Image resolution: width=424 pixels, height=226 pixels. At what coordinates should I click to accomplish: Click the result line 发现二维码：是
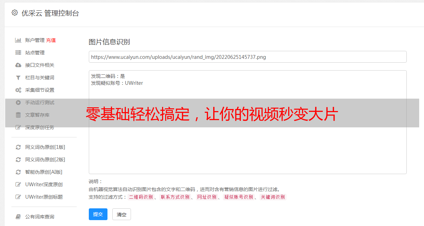click(x=108, y=76)
